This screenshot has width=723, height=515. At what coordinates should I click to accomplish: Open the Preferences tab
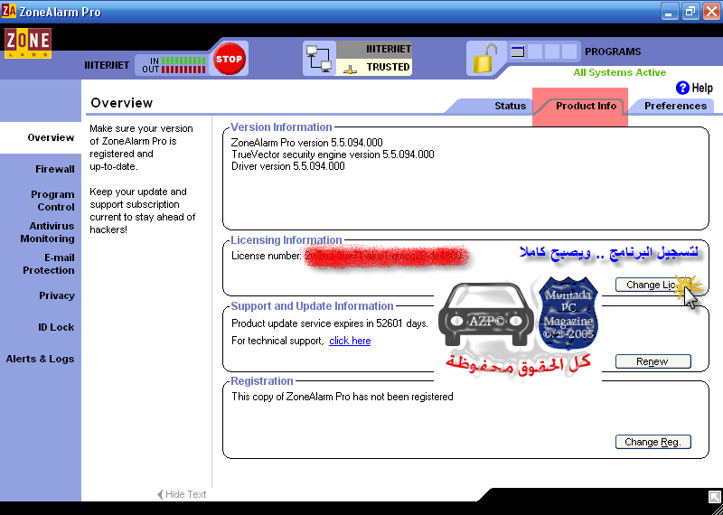pos(675,106)
